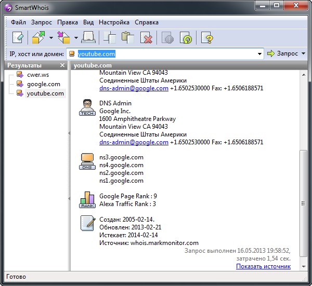The height and width of the screenshot is (286, 312).
Task: Select cwer.ws in results tree
Action: click(x=38, y=75)
